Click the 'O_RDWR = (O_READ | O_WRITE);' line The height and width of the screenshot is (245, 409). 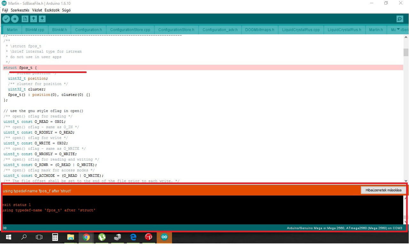[x=50, y=165]
